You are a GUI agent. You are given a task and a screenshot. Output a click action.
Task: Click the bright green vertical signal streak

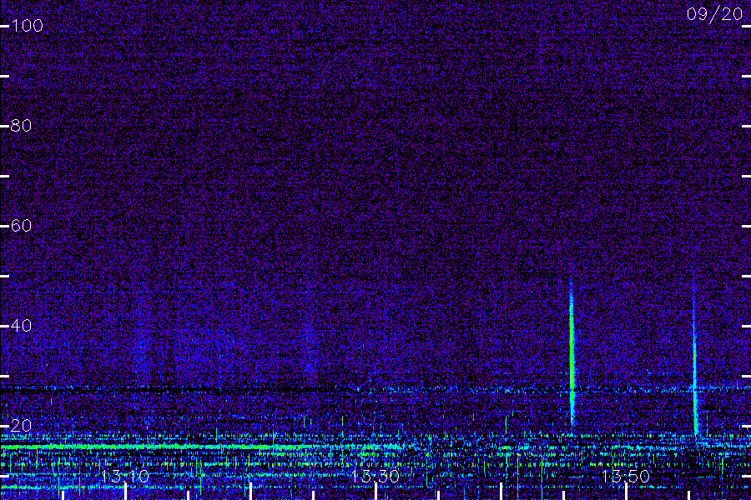coord(572,352)
